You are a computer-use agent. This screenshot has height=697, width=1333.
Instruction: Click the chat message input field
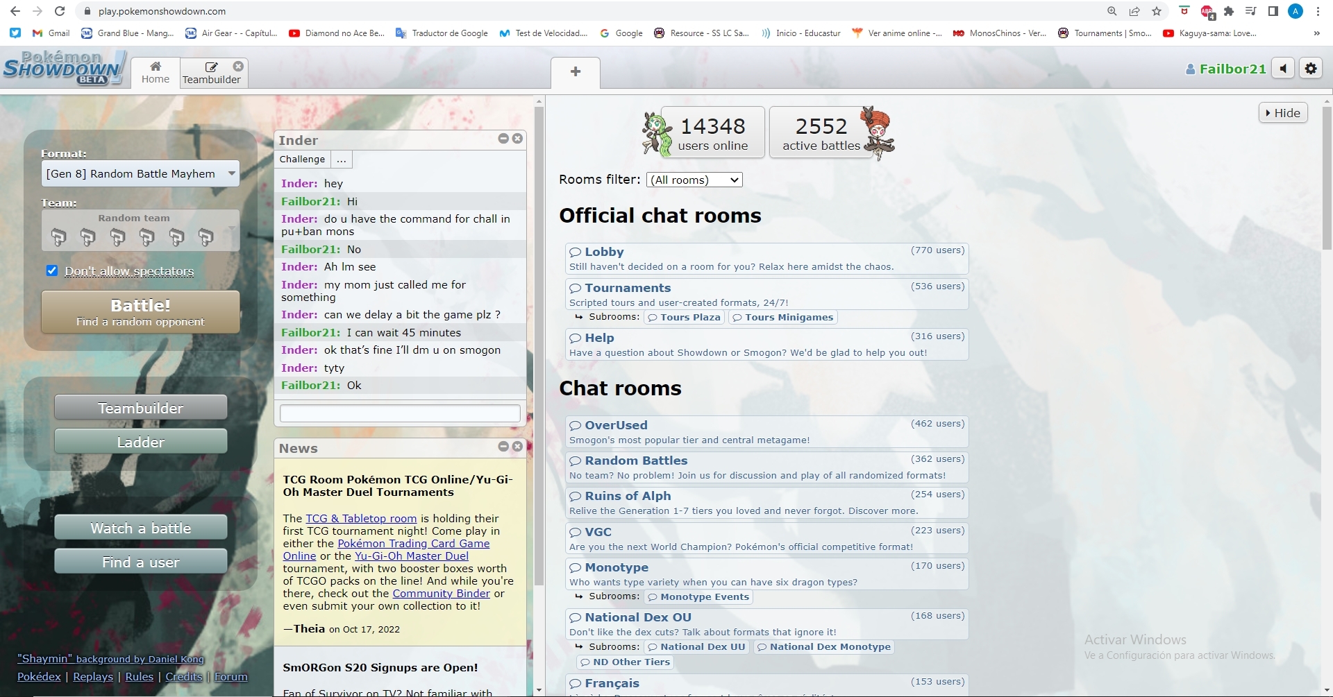(400, 413)
